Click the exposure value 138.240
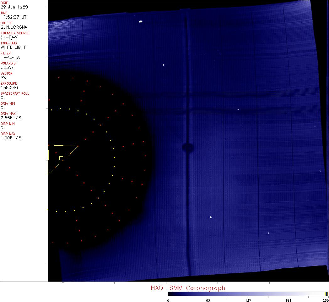Viewport: 329px width, 302px height. point(9,87)
